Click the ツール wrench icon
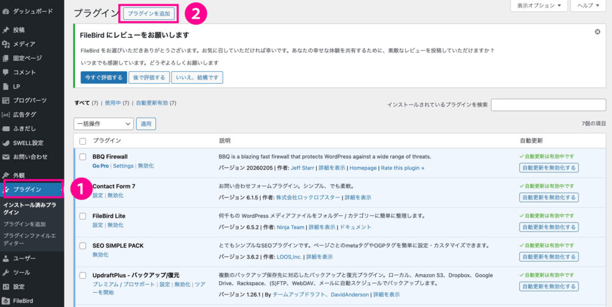 [x=6, y=272]
